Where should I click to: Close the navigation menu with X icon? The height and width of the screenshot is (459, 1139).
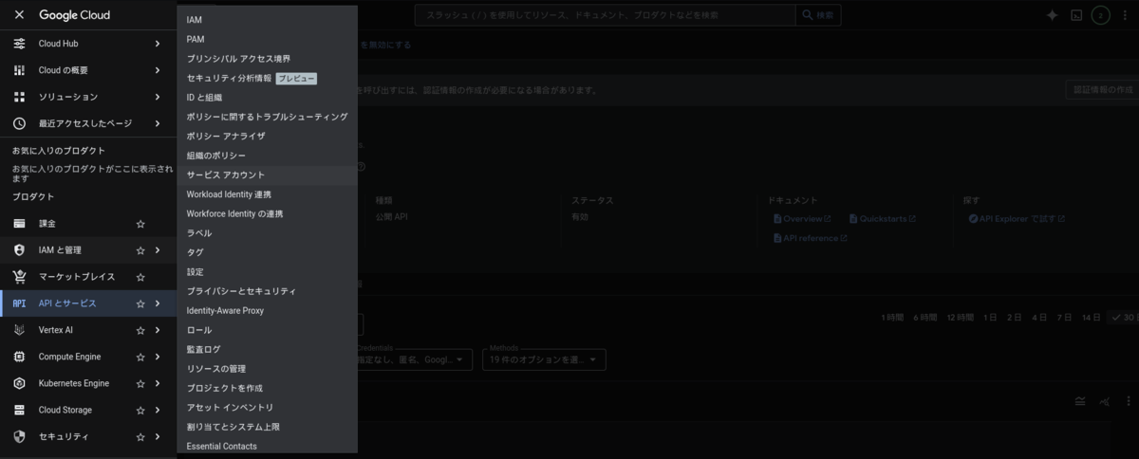(19, 15)
